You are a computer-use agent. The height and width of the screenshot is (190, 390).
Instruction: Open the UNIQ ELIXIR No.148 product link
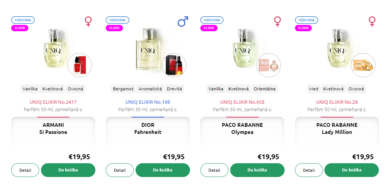(x=148, y=102)
